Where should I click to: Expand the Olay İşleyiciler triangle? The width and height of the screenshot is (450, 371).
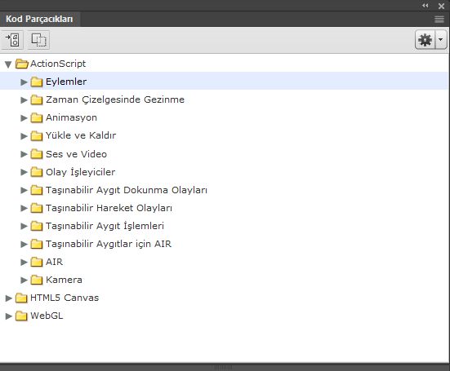click(x=25, y=172)
